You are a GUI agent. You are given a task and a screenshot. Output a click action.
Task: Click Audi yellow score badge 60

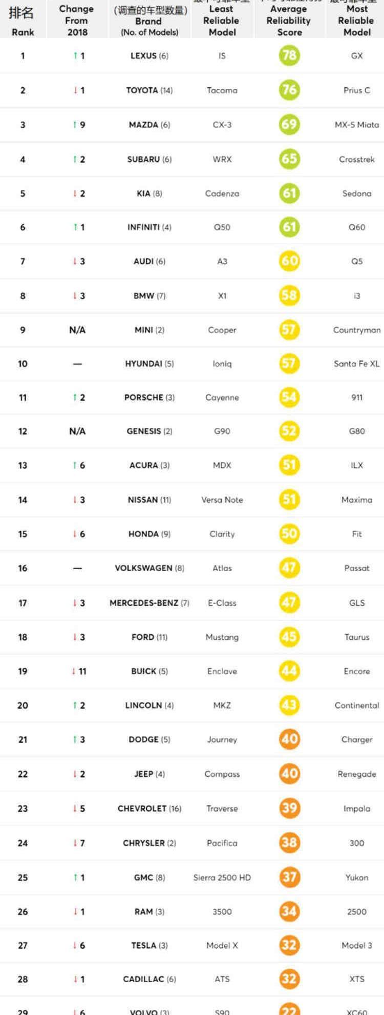[289, 261]
